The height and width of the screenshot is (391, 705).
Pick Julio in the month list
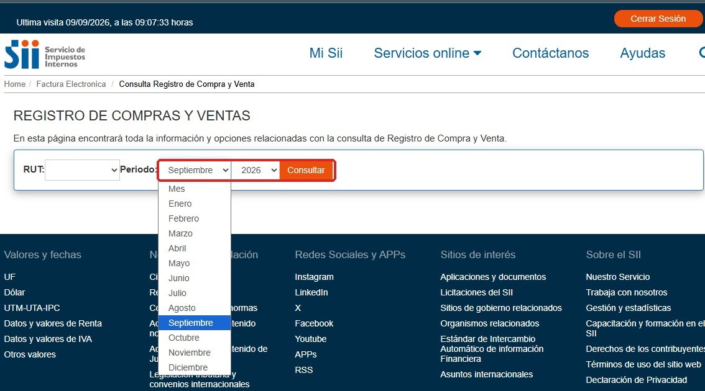click(195, 293)
